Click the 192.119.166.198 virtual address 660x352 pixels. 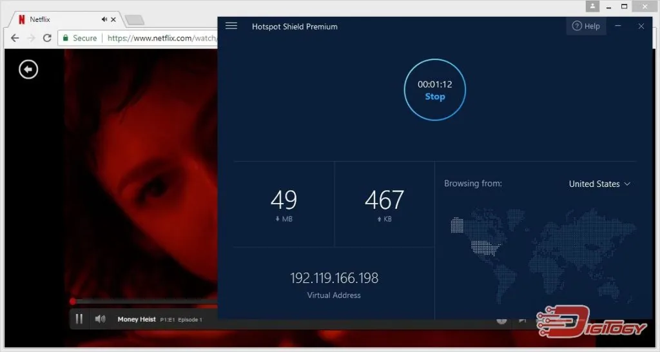[335, 278]
